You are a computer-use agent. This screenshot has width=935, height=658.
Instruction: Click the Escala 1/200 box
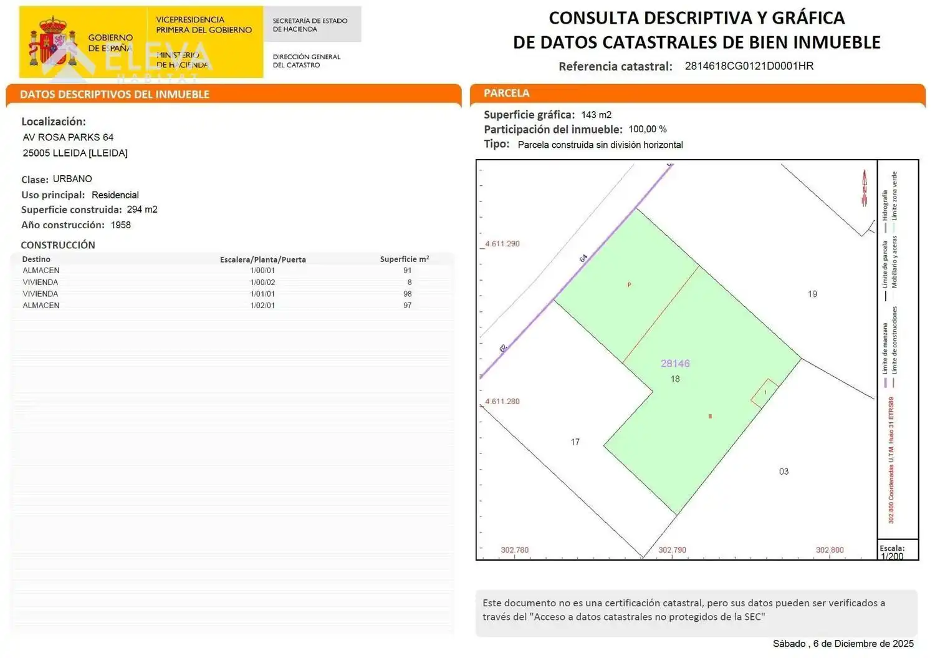coord(898,550)
